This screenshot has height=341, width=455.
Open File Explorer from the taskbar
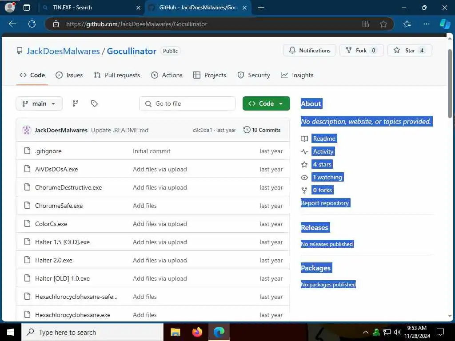175,332
